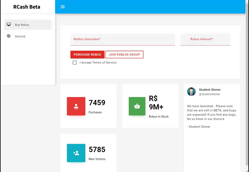Click the Discord radar icon in the sidebar
The height and width of the screenshot is (172, 249).
[x=9, y=36]
